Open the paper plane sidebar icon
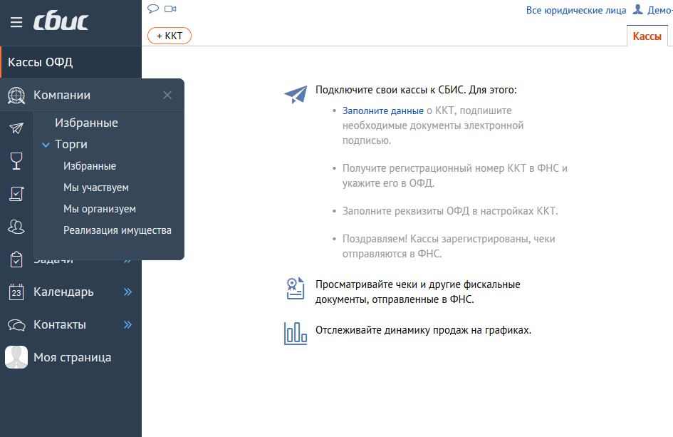Image resolution: width=673 pixels, height=437 pixels. tap(16, 128)
